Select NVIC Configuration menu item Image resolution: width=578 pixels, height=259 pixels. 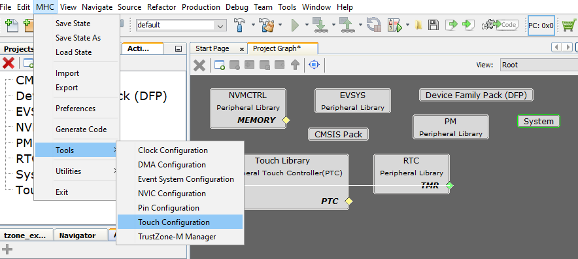180,194
